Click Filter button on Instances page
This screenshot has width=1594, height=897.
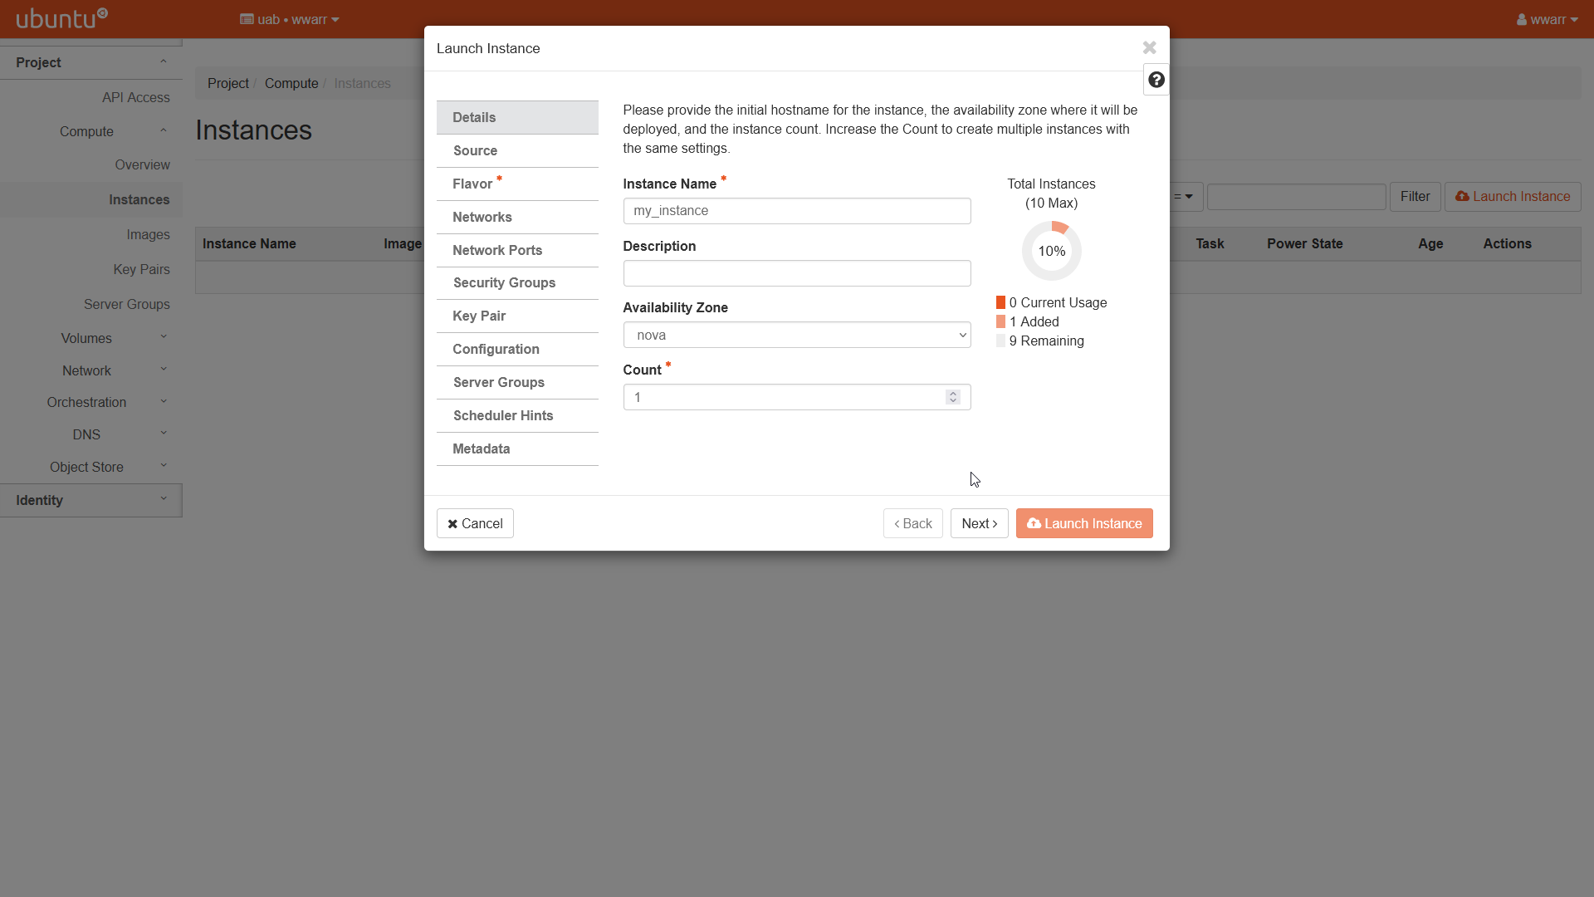[x=1415, y=196]
